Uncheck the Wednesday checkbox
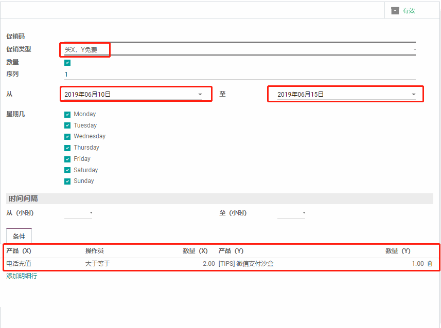Screen dimensions: 441x328 (67, 137)
